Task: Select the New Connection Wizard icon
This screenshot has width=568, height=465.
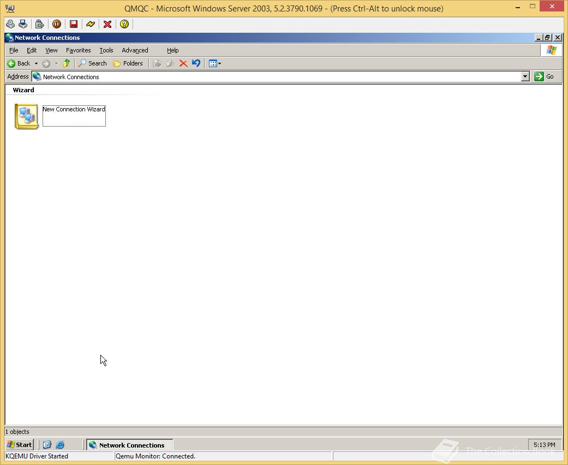Action: point(26,116)
